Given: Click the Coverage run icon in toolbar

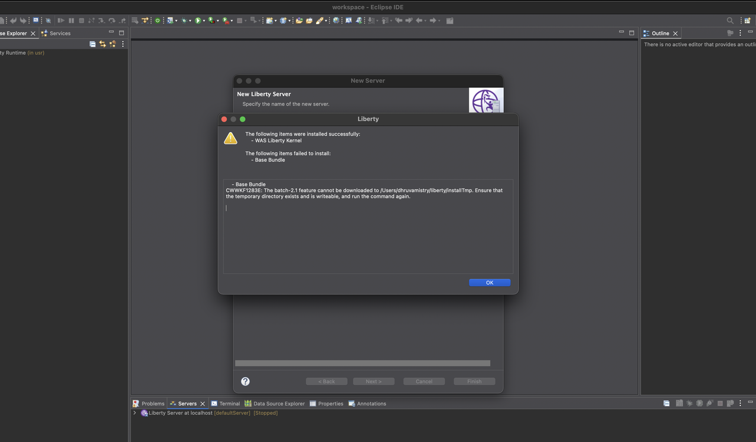Looking at the screenshot, I should 211,20.
